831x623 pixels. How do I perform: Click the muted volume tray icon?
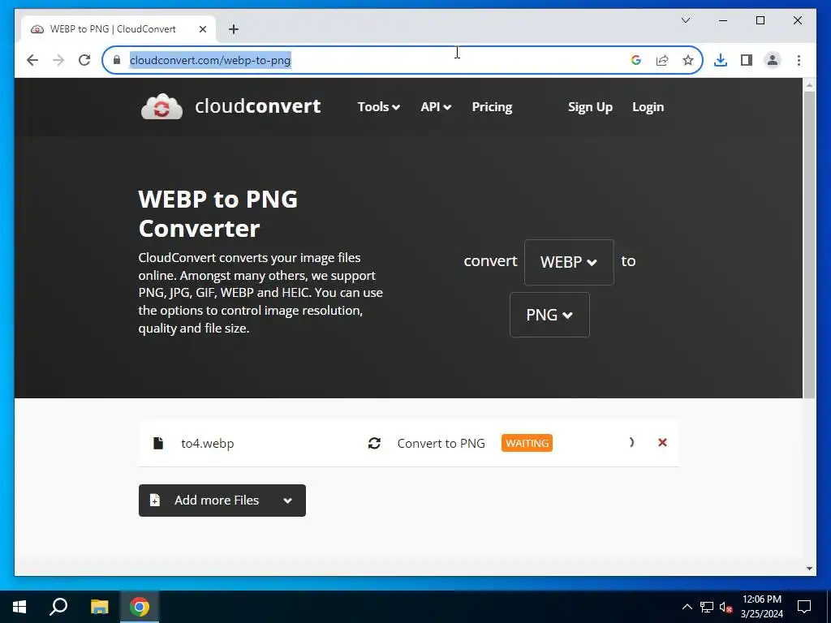click(726, 607)
